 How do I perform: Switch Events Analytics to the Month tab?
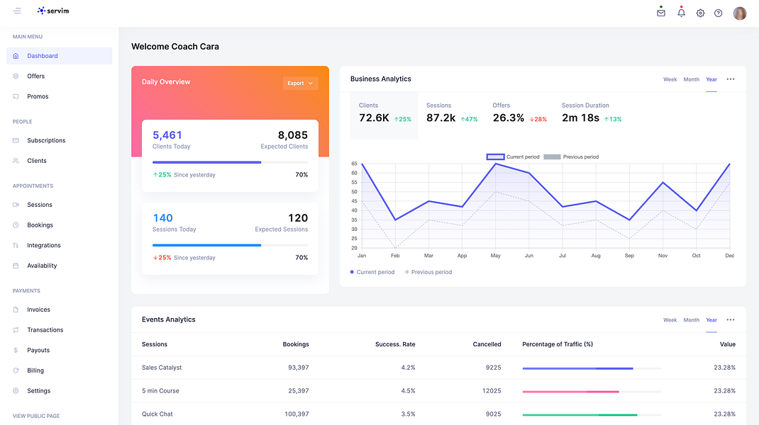coord(691,320)
